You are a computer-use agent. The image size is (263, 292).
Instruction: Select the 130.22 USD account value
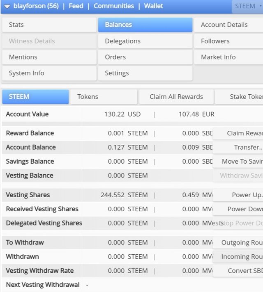(x=122, y=114)
